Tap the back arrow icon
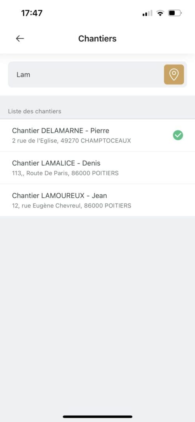This screenshot has width=195, height=422. [x=20, y=39]
